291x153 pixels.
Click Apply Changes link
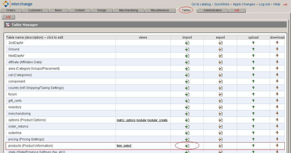244,4
